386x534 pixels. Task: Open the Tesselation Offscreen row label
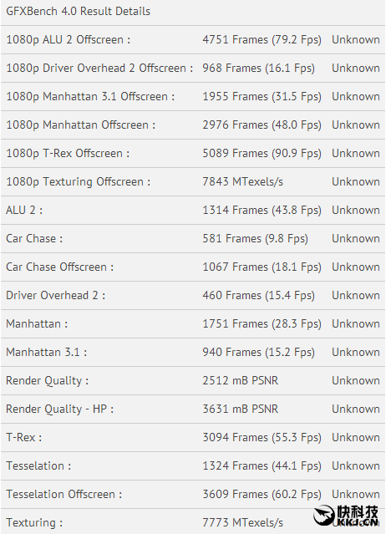[x=64, y=494]
